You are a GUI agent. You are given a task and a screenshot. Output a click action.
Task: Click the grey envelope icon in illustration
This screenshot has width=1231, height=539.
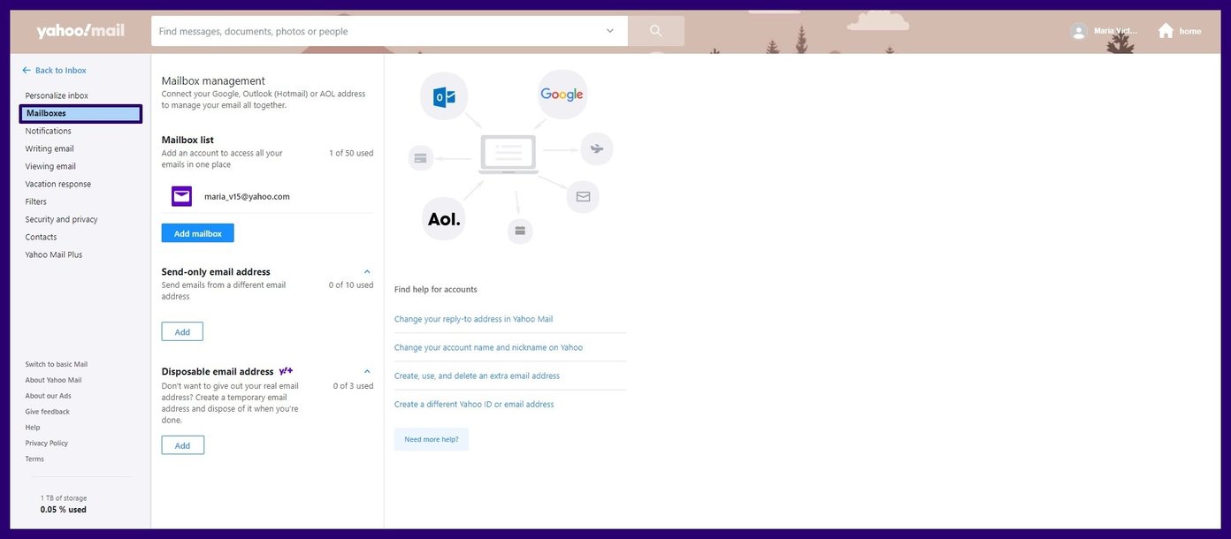coord(583,196)
